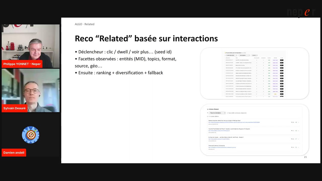Open the hackaday URL under Tinkercad article

222,147
